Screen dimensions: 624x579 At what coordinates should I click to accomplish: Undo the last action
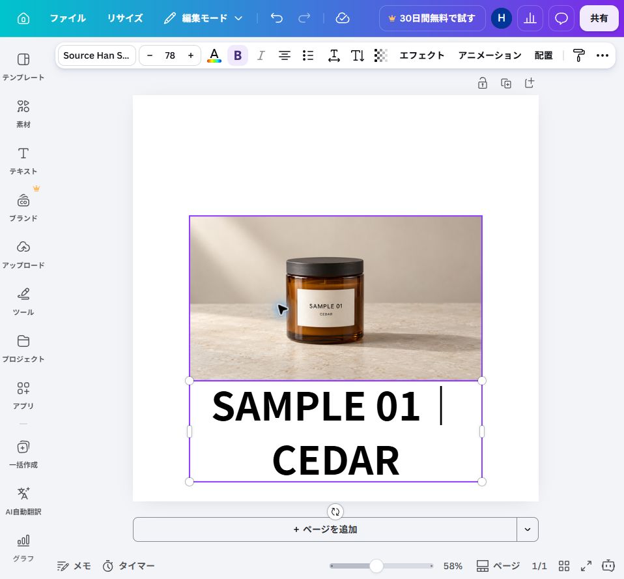[x=277, y=18]
